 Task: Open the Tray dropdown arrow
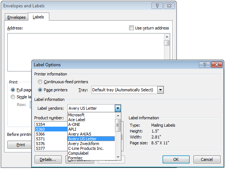160,90
